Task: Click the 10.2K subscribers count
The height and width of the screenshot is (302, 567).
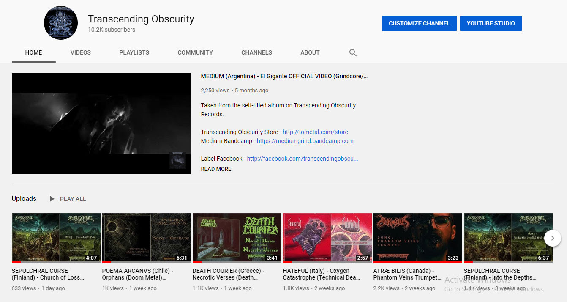Action: click(112, 30)
